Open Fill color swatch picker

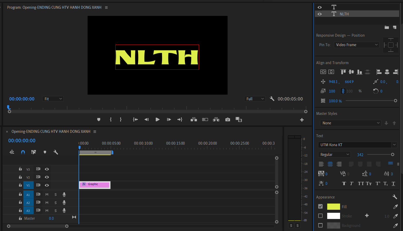(x=333, y=207)
